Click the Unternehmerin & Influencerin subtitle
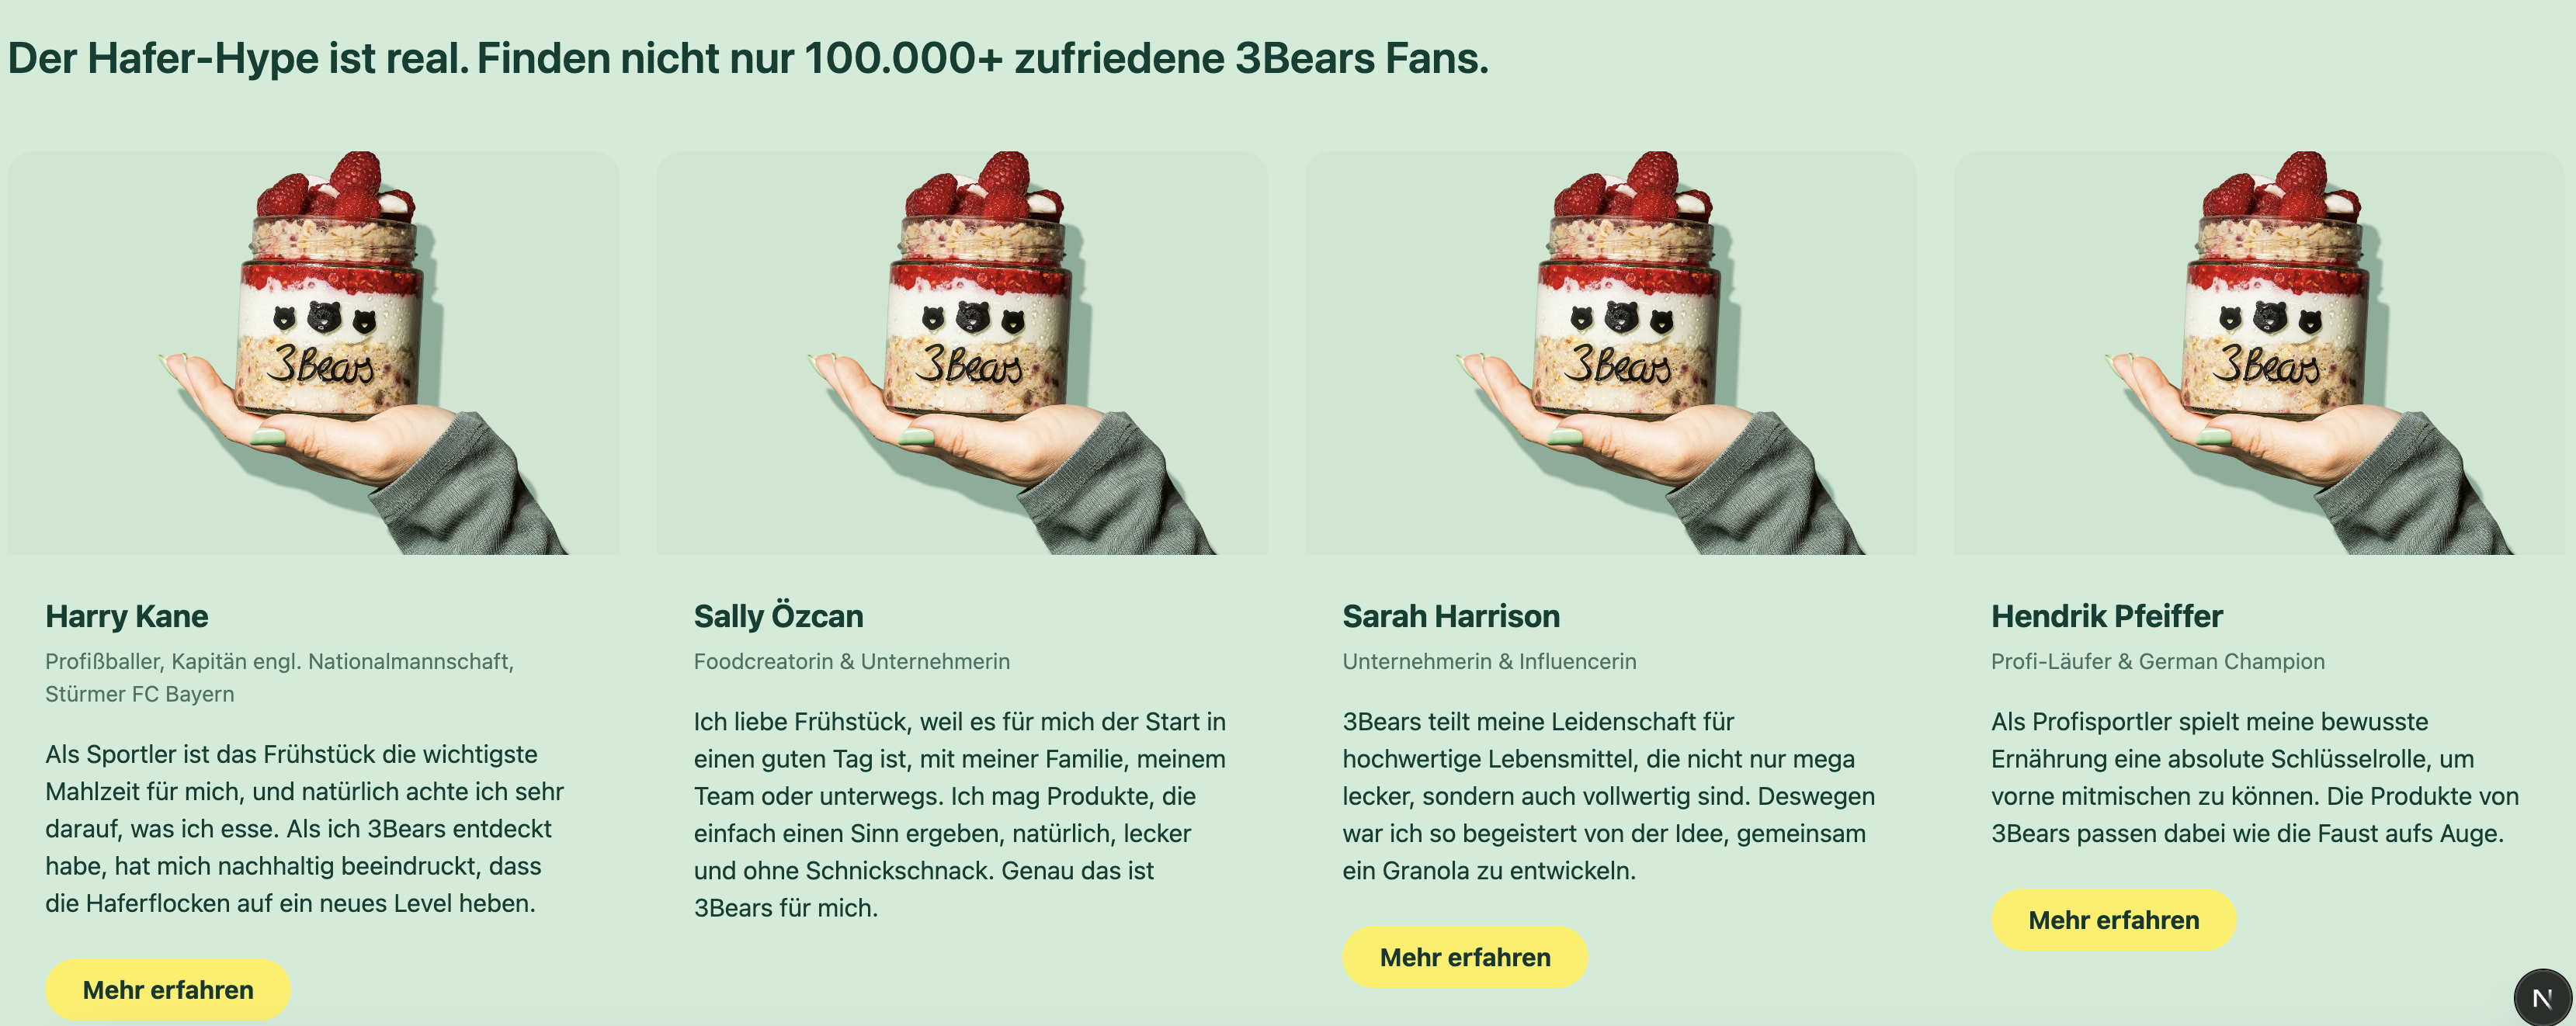 1489,661
